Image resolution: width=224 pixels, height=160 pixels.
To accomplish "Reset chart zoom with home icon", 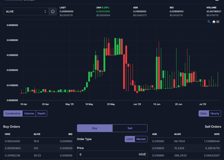I will (214, 22).
